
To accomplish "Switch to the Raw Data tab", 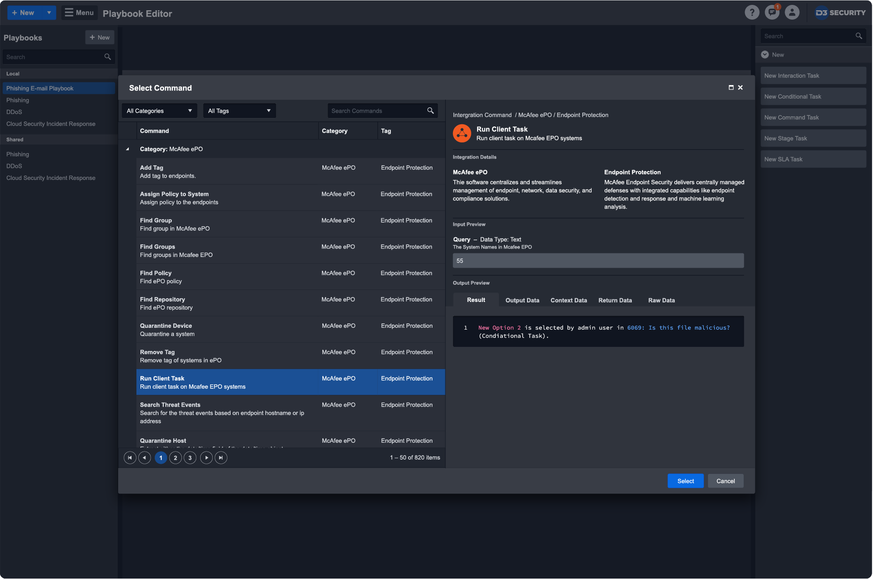I will tap(661, 300).
